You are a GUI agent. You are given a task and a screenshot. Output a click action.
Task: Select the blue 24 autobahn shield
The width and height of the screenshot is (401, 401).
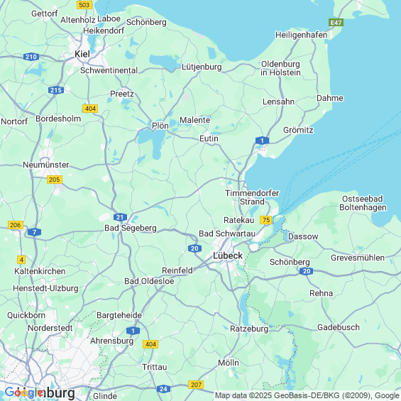(163, 389)
